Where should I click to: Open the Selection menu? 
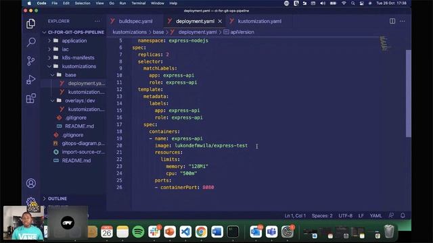pos(83,3)
